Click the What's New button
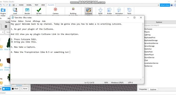 coord(165,5)
